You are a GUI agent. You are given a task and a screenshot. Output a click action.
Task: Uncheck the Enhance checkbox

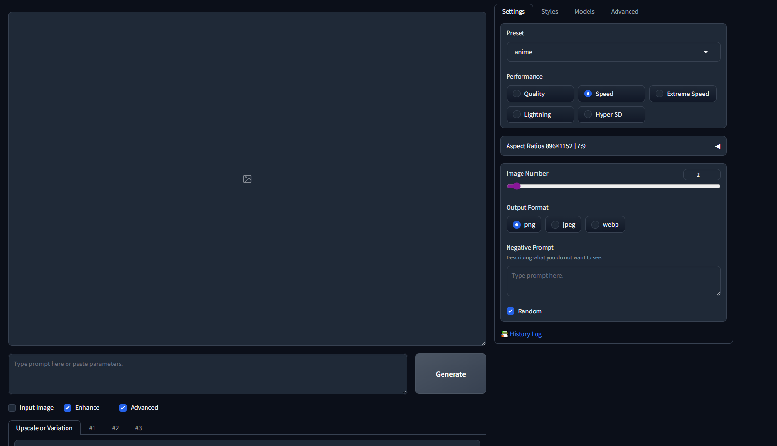pyautogui.click(x=67, y=408)
